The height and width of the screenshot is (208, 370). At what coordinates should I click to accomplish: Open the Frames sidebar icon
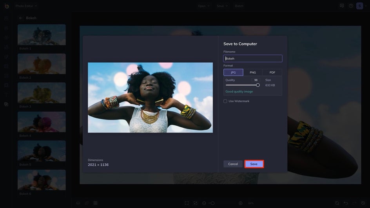pos(6,66)
